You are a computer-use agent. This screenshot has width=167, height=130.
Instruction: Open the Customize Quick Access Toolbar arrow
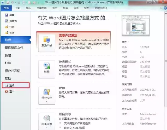click(x=39, y=3)
